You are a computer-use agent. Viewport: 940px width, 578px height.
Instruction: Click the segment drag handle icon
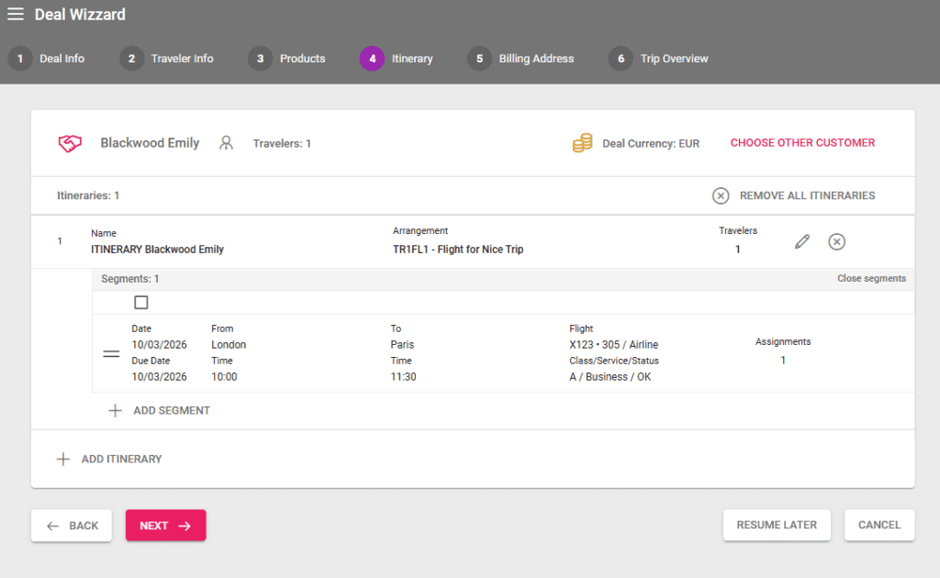[x=111, y=353]
